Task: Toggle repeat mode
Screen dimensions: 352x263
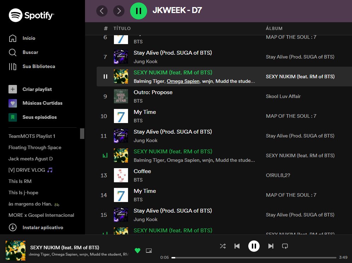Action: 285,246
